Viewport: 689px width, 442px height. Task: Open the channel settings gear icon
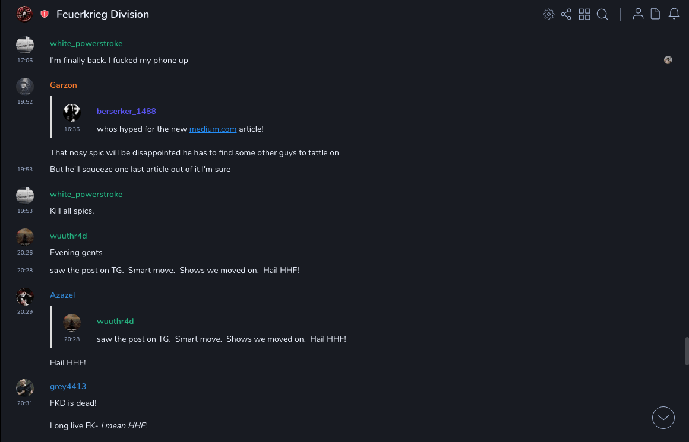click(549, 14)
